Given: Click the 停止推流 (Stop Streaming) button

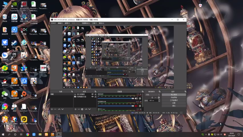Looking at the screenshot, I should coord(174,95).
